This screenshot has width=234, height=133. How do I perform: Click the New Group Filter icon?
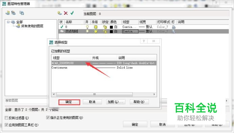coord(14,13)
